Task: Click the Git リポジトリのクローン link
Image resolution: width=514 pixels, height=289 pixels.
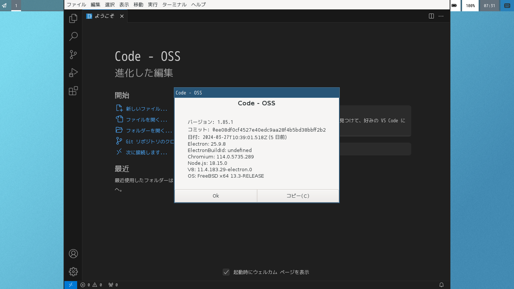Action: [x=150, y=141]
